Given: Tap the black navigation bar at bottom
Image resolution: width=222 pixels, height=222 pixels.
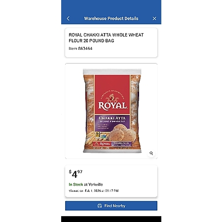Looking at the screenshot, I should pyautogui.click(x=111, y=219).
